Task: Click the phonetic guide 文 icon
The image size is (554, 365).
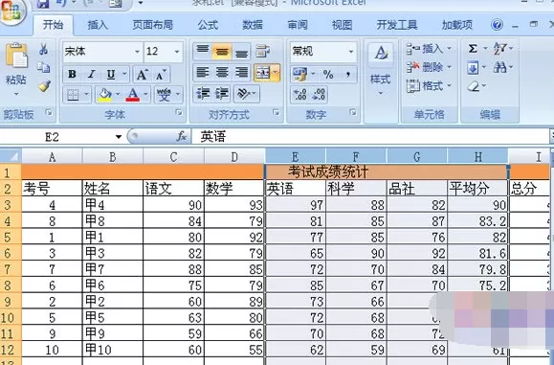Action: coord(164,95)
